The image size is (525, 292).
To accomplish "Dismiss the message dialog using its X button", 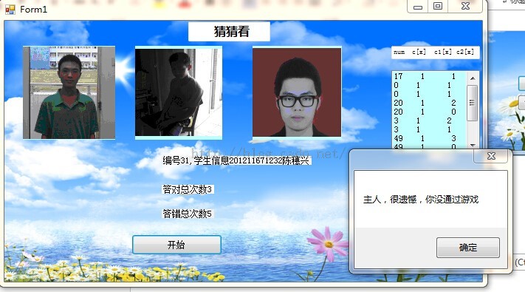I will (491, 156).
